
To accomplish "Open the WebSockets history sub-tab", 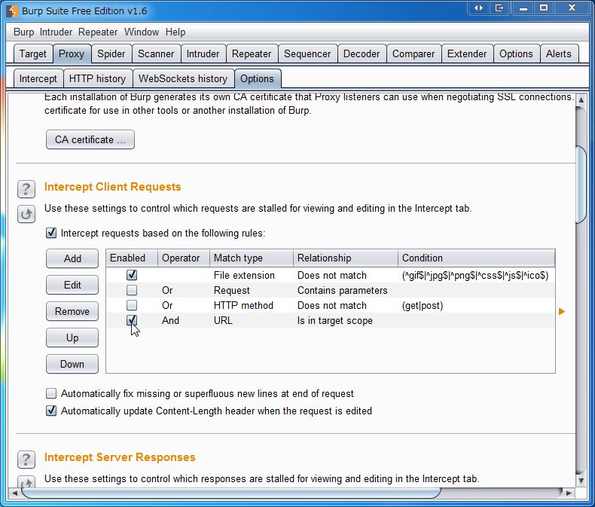I will (183, 78).
